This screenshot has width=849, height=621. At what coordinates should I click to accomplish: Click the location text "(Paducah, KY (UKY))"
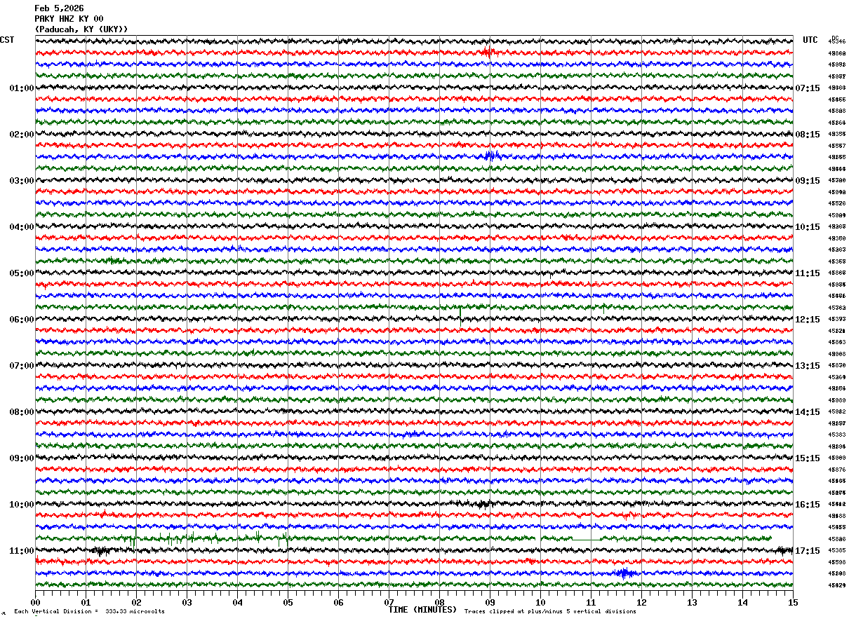[x=81, y=29]
